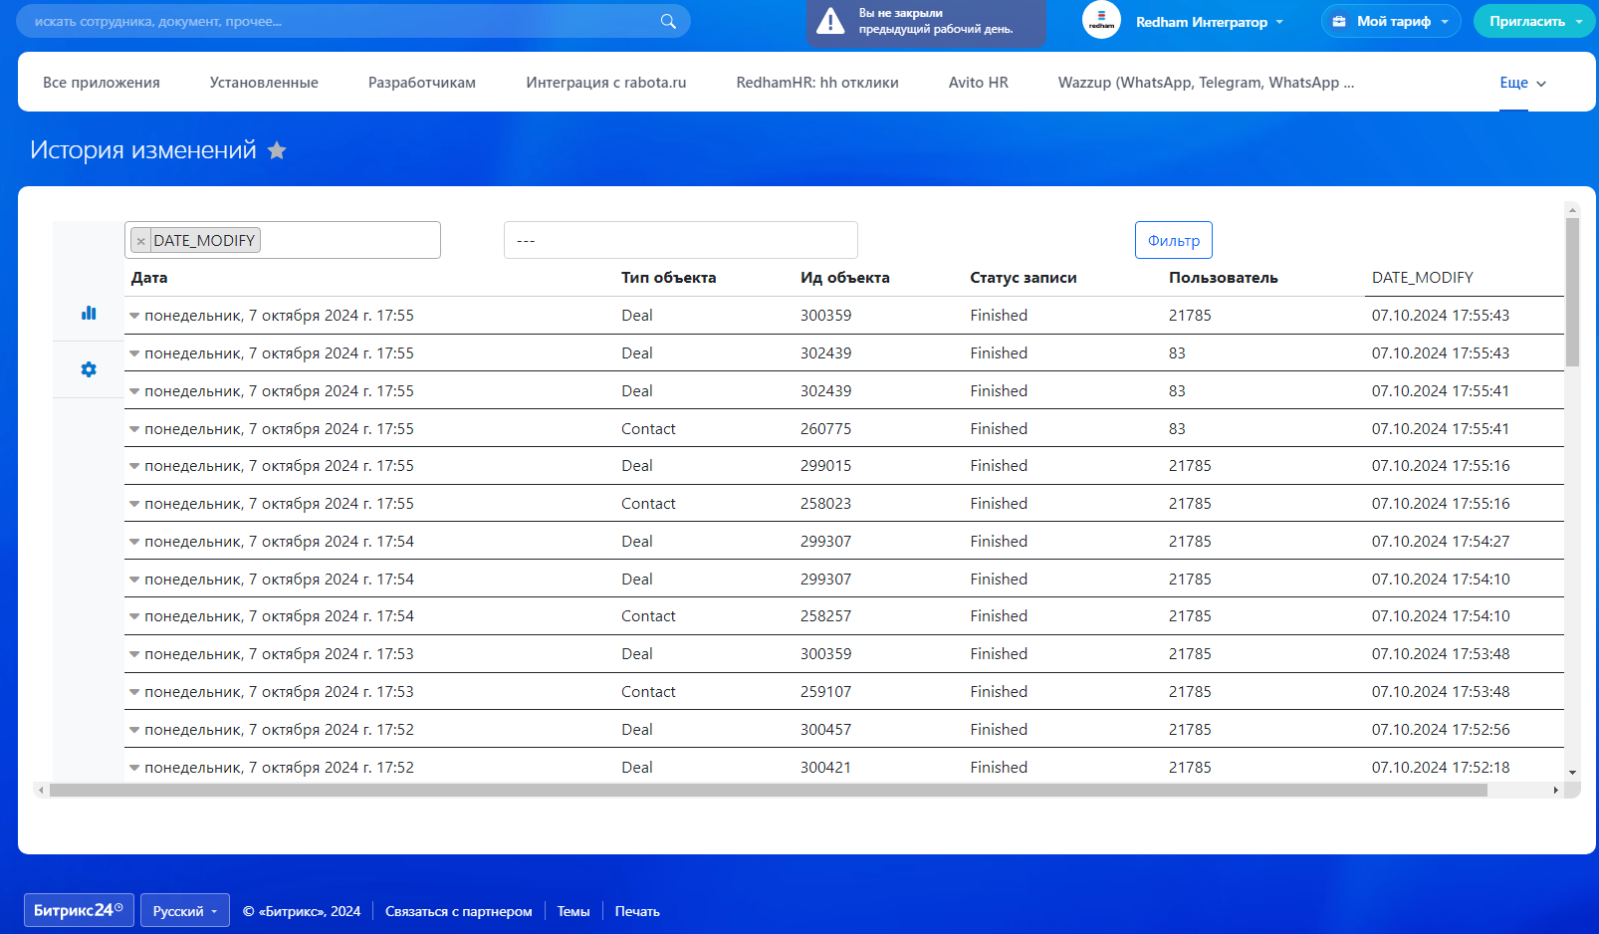Viewport: 1599px width, 934px height.
Task: Expand the row for Deal 300457
Action: pos(134,730)
